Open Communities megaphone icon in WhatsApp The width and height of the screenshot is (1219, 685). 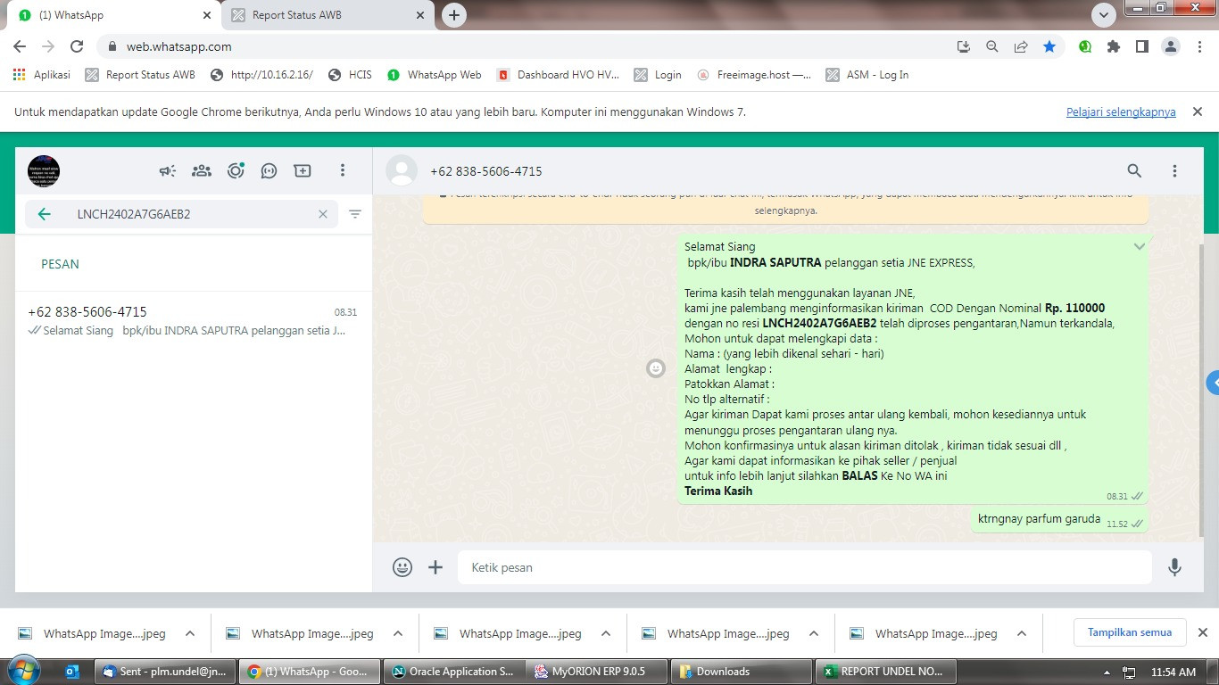tap(168, 170)
